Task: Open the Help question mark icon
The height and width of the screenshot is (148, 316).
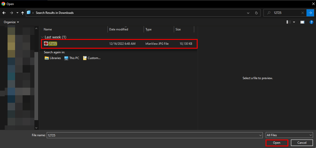Action: 311,22
